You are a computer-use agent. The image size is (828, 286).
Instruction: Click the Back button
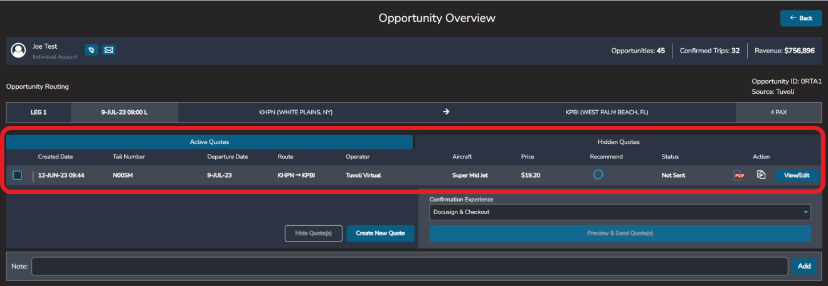click(x=800, y=18)
